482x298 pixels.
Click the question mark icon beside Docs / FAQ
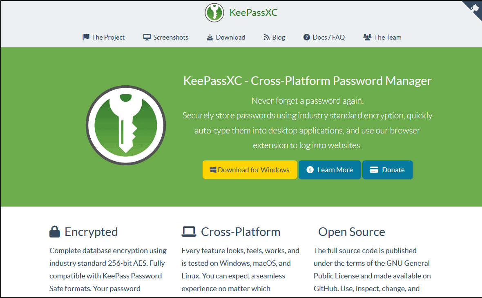click(x=306, y=37)
